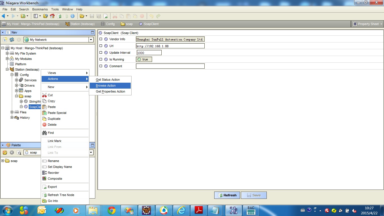Click Reorder icon in context menu
384x216 pixels.
tap(44, 173)
